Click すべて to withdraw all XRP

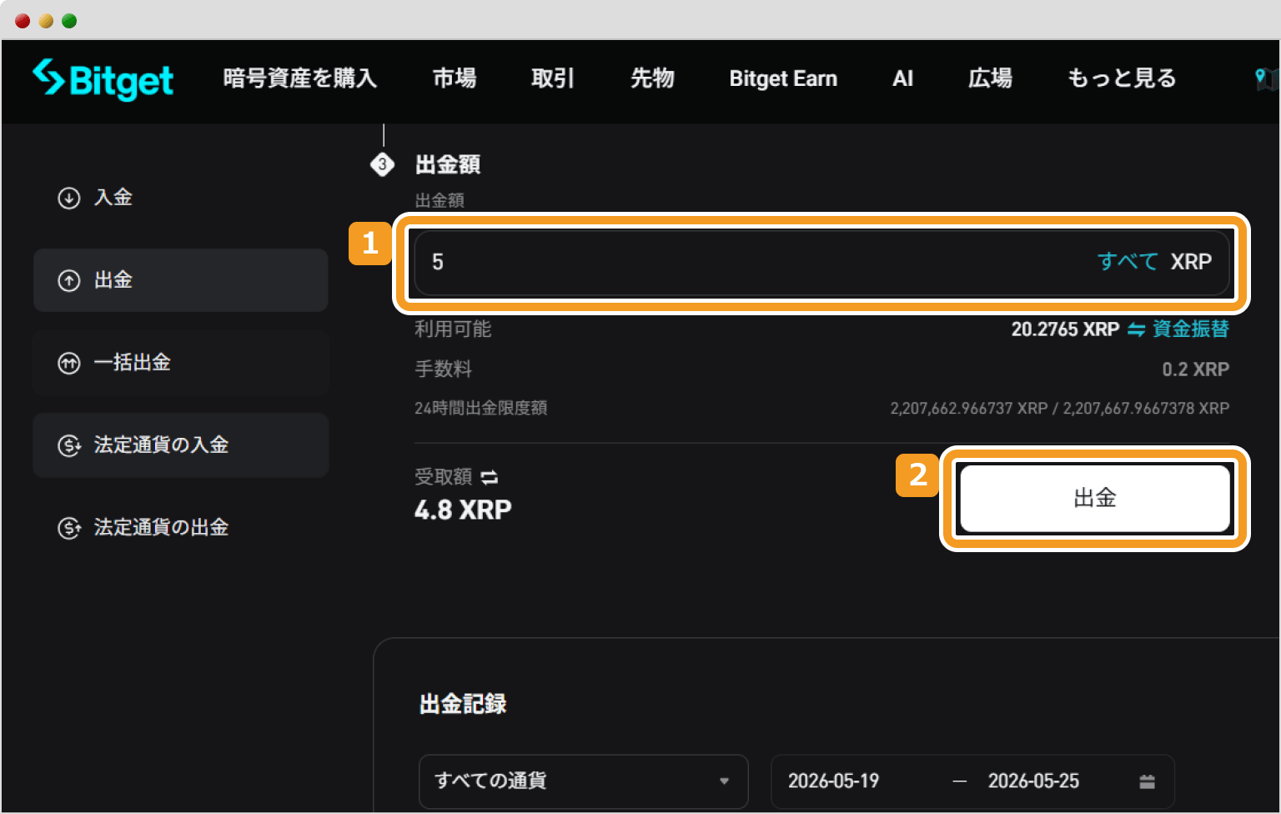click(1128, 262)
